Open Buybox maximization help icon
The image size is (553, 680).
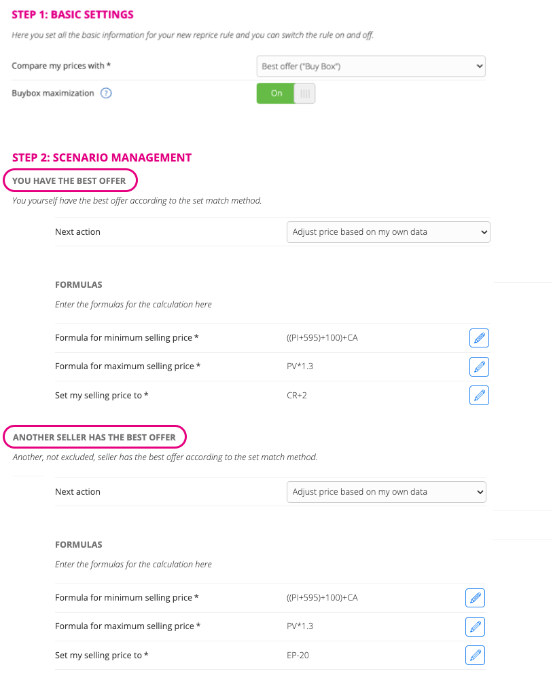pyautogui.click(x=106, y=93)
